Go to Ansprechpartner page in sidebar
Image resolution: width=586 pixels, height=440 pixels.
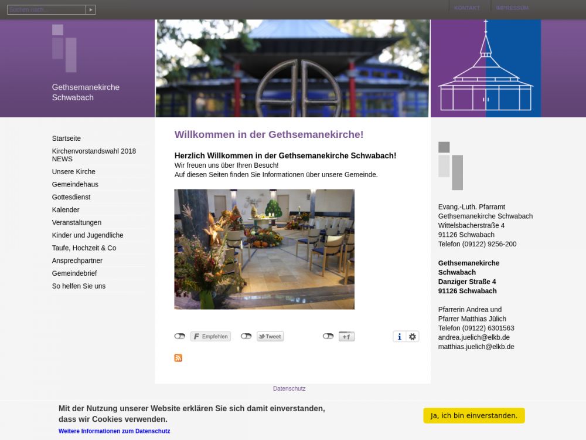(77, 260)
